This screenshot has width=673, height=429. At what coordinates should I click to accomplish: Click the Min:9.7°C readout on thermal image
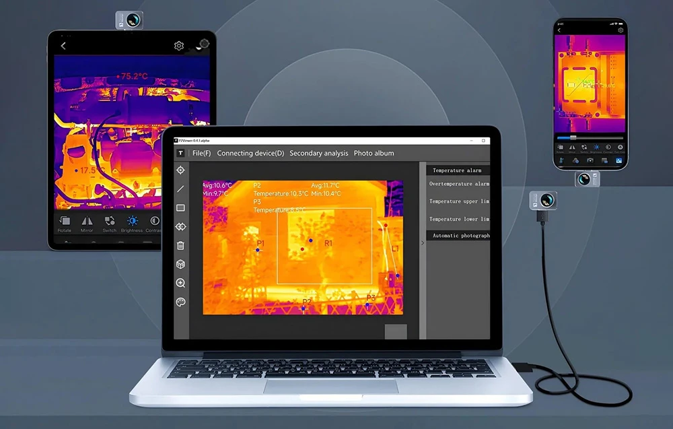pos(215,194)
